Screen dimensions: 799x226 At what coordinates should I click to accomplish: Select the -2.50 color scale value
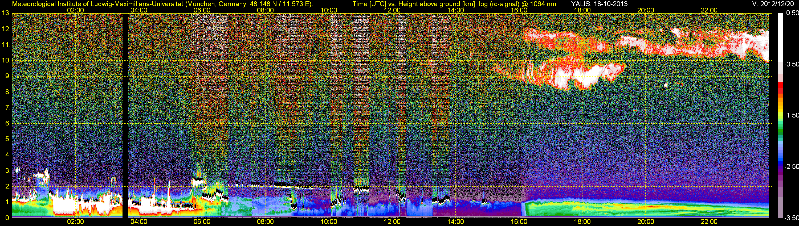(791, 166)
